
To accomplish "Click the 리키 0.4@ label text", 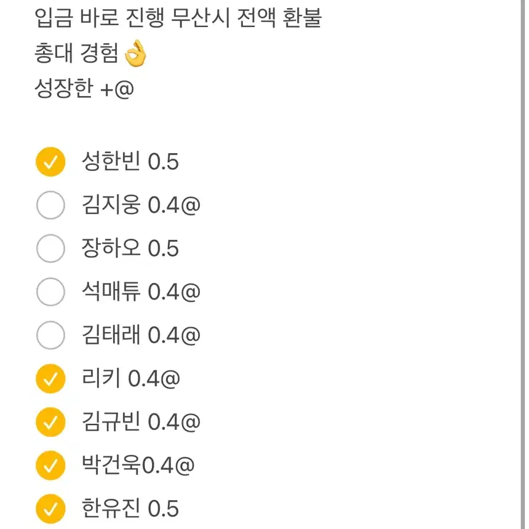I will [131, 378].
